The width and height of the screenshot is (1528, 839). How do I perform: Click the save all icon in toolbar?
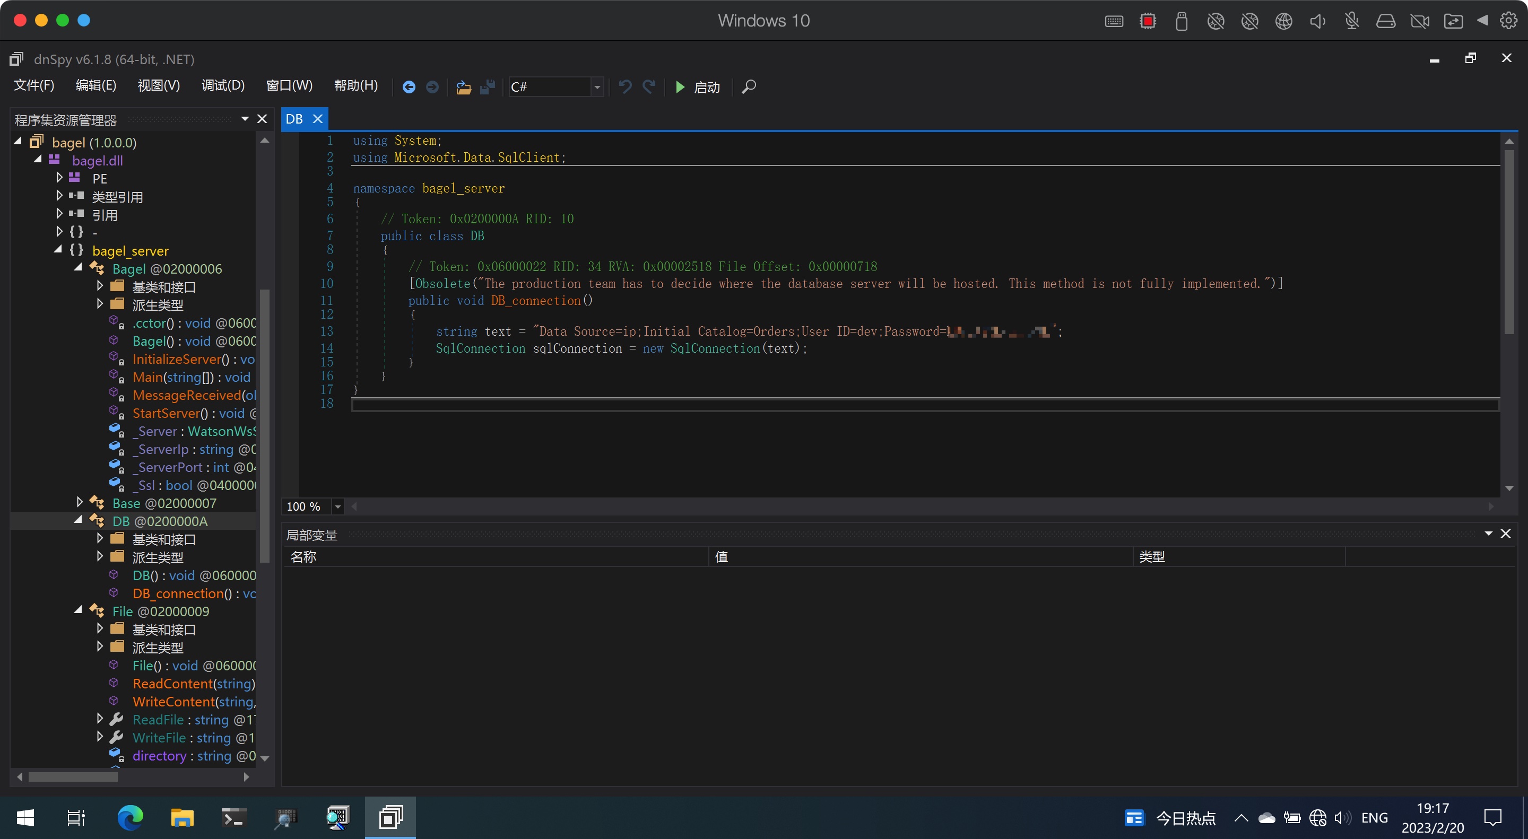(488, 87)
